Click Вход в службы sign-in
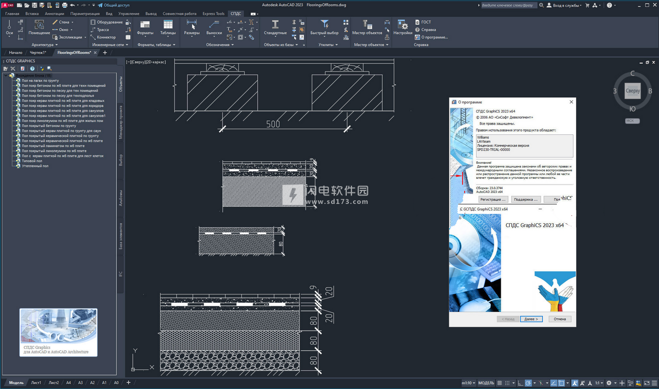The height and width of the screenshot is (389, 659). point(564,5)
